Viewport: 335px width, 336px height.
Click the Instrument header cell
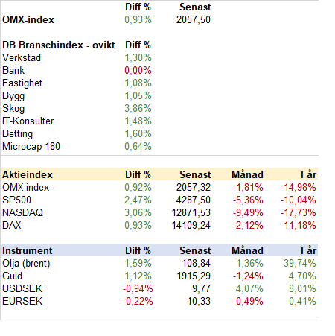pos(28,250)
